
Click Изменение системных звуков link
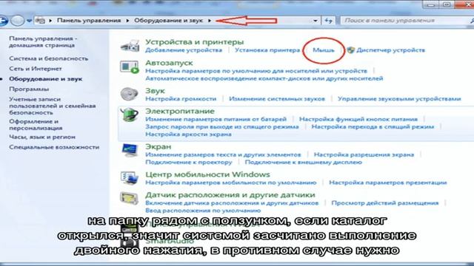tap(277, 99)
